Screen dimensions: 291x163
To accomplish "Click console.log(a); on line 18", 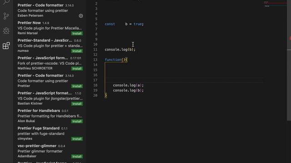I will click(x=128, y=85).
